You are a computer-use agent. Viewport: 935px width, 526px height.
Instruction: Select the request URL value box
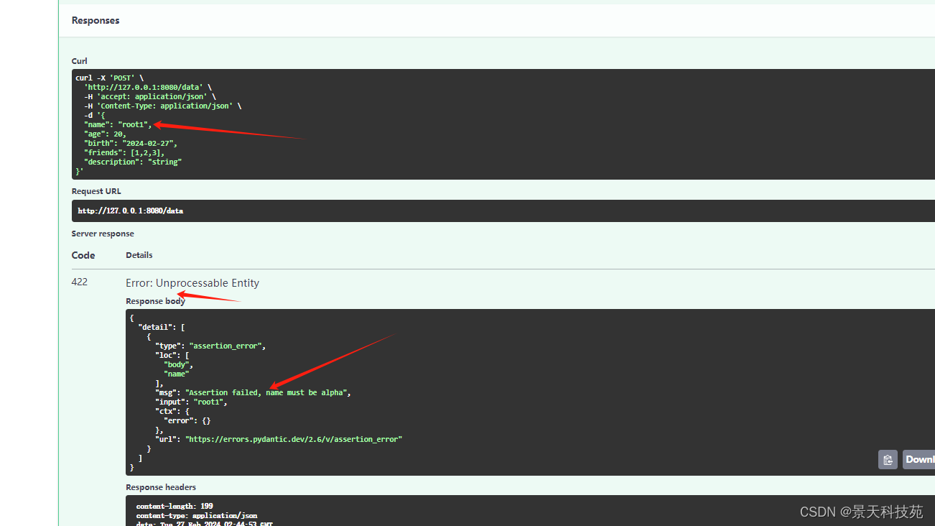click(x=503, y=211)
